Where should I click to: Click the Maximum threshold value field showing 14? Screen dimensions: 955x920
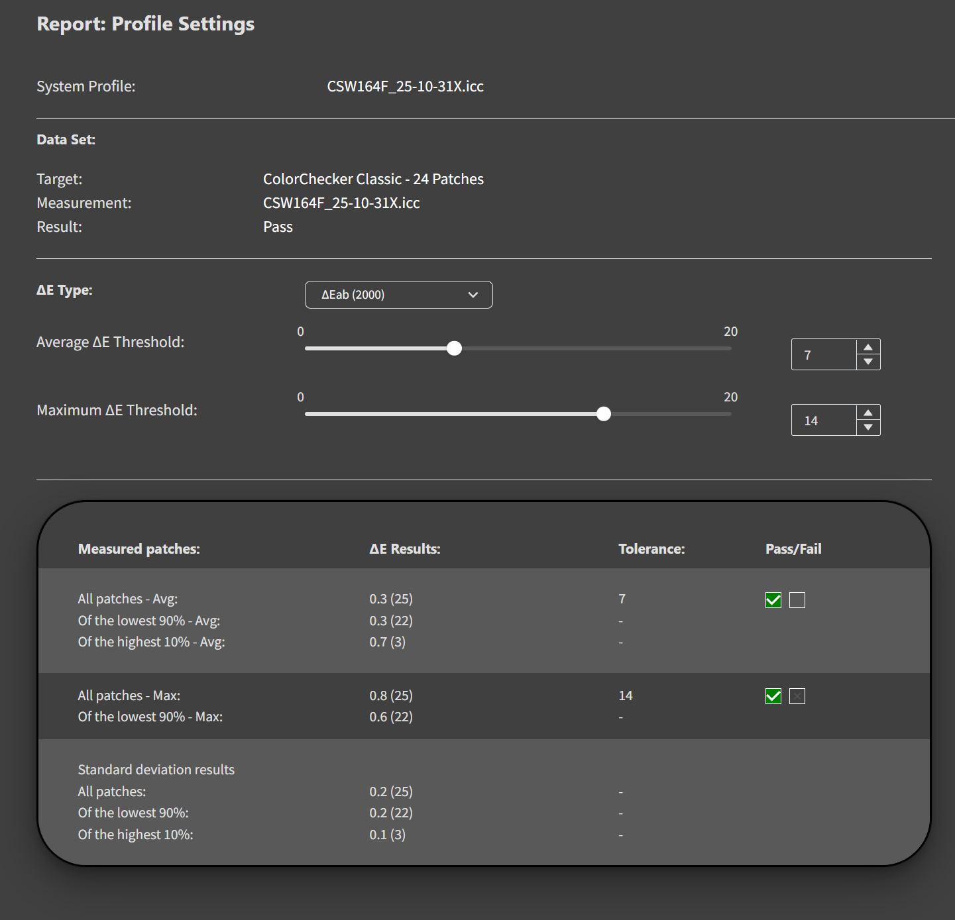pos(824,421)
